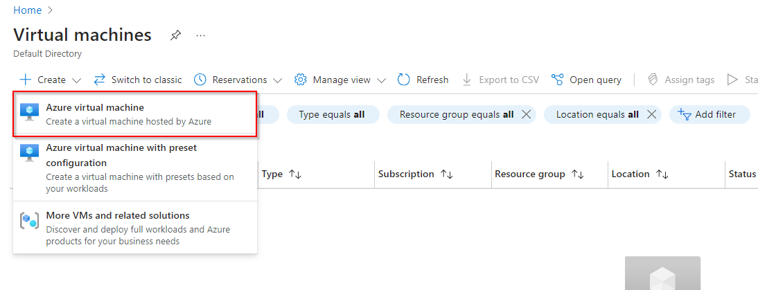
Task: Open the ellipsis more options menu
Action: [x=201, y=35]
